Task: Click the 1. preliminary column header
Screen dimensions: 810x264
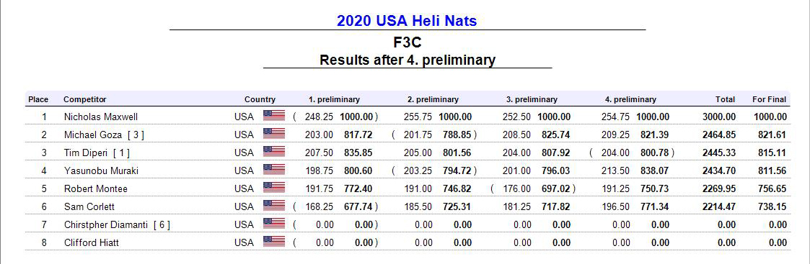Action: [x=334, y=99]
